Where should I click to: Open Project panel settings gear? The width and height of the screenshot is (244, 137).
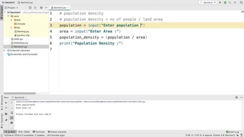point(41,8)
